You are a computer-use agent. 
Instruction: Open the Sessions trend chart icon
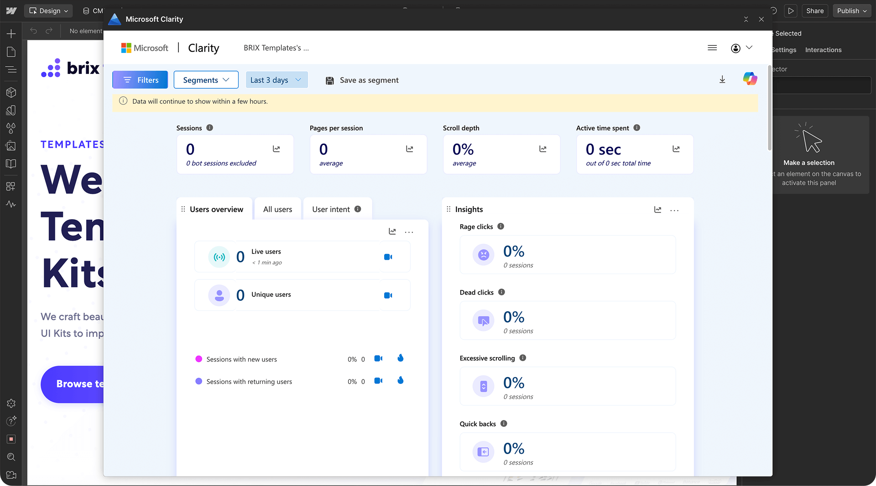pyautogui.click(x=276, y=149)
